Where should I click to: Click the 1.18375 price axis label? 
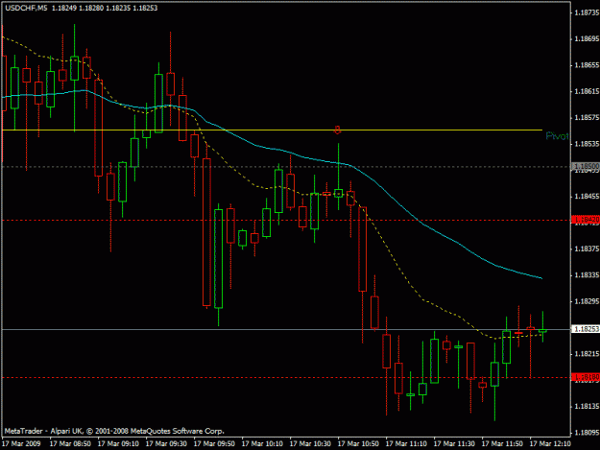587,249
